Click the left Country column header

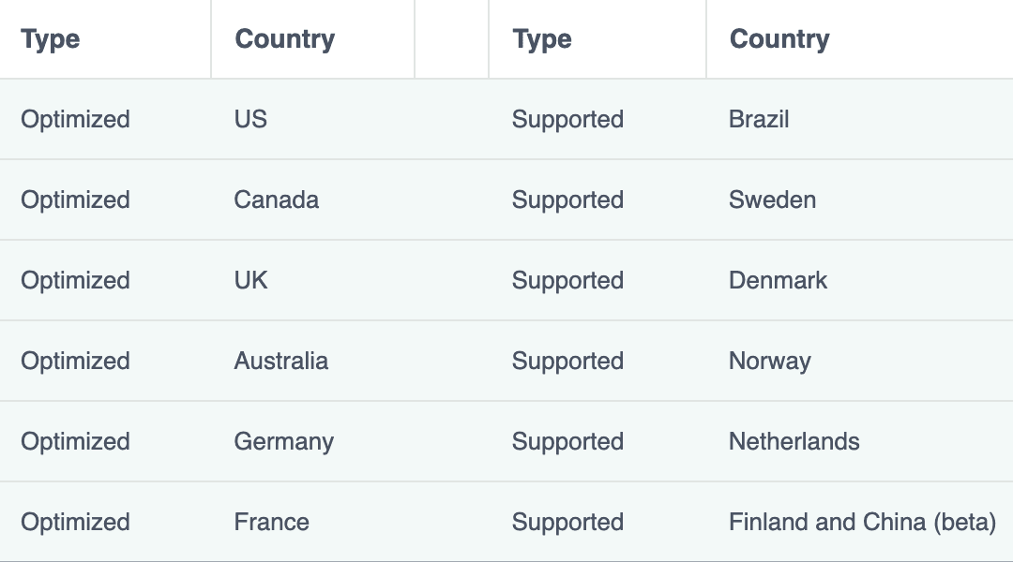[x=284, y=39]
